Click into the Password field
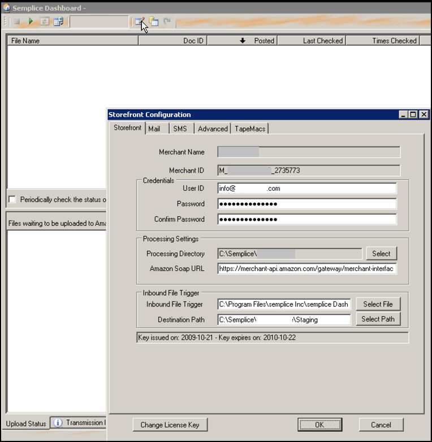This screenshot has height=442, width=432. click(307, 204)
